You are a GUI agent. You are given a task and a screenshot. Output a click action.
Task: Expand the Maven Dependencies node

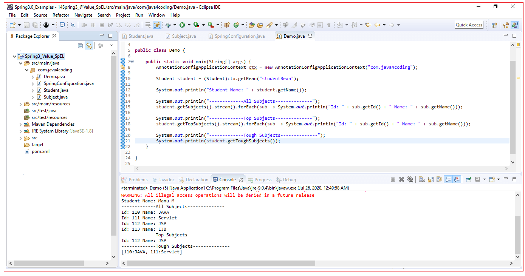[21, 124]
